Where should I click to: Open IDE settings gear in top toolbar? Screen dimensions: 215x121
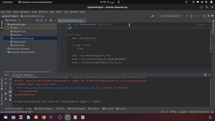click(208, 16)
